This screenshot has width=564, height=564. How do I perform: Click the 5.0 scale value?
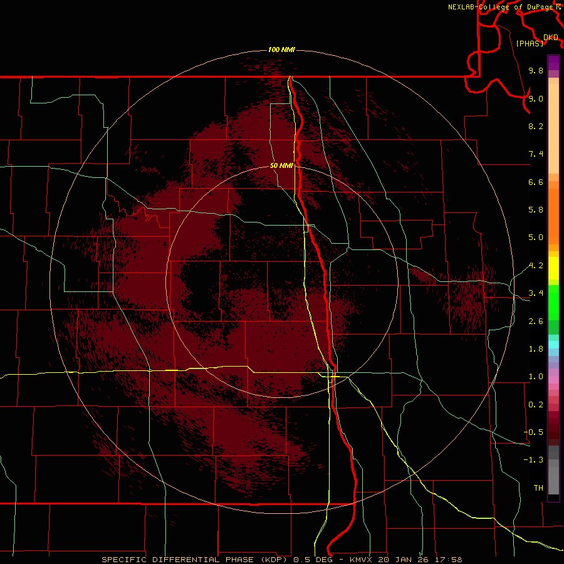pyautogui.click(x=536, y=238)
